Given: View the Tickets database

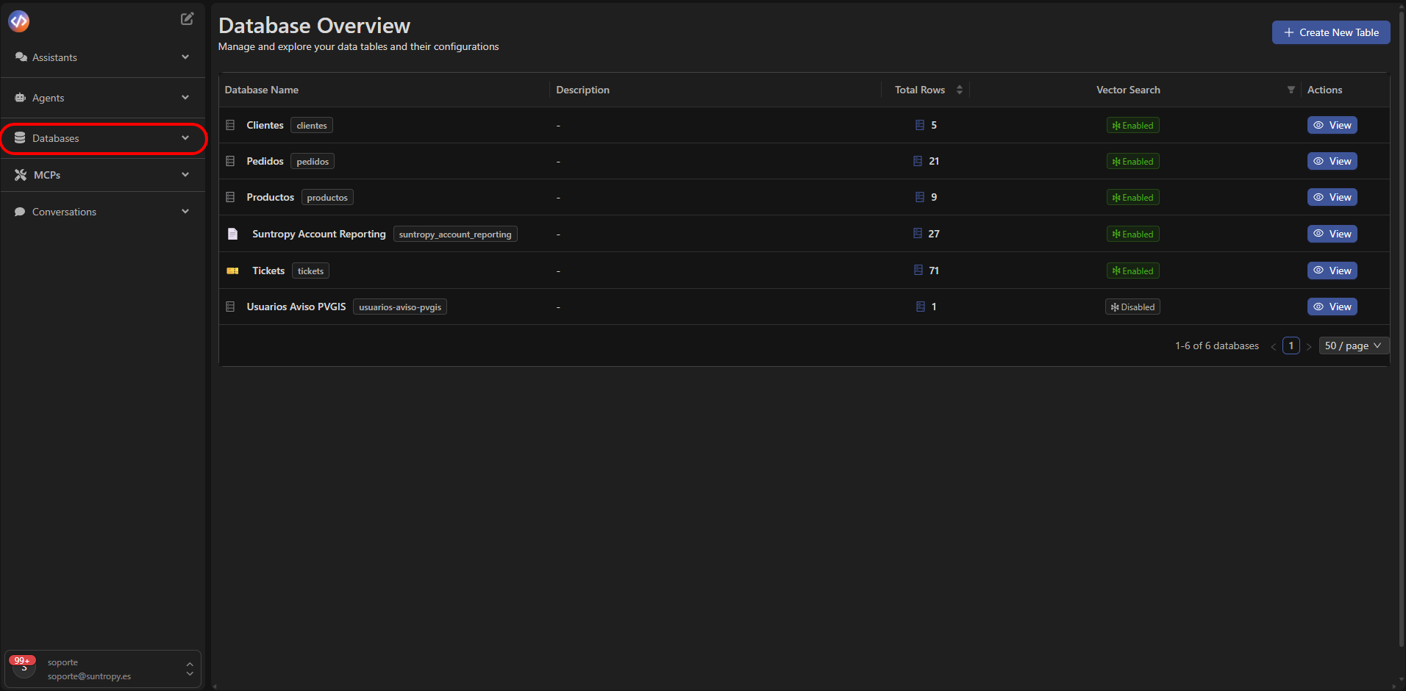Looking at the screenshot, I should point(1332,271).
